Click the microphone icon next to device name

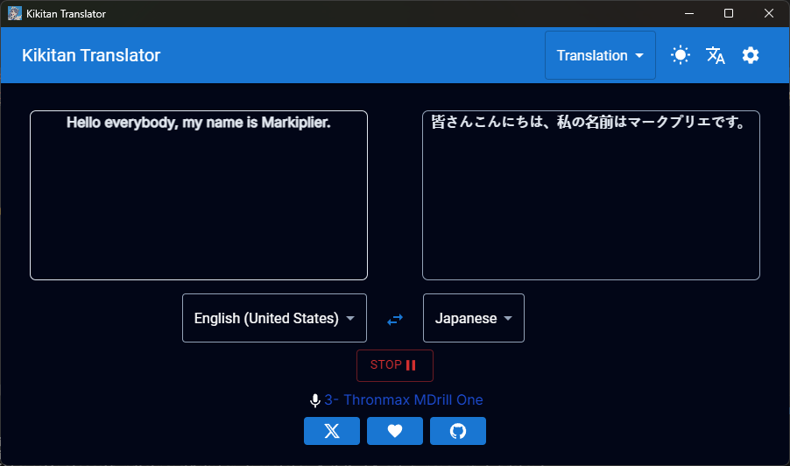pos(315,400)
